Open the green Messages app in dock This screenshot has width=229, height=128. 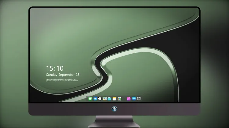90,99
